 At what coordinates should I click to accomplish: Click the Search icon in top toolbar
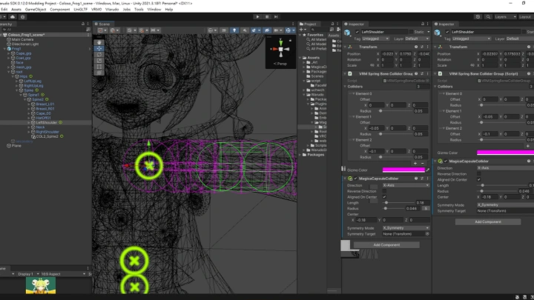[x=488, y=16]
